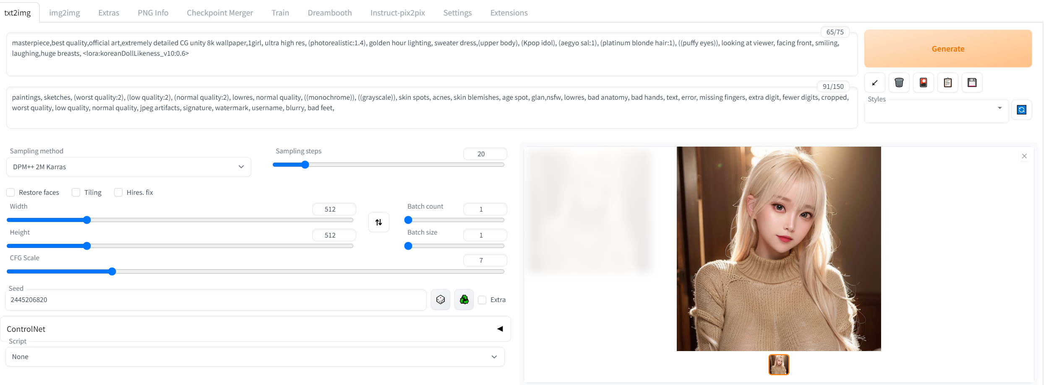Close the generated image preview

coord(1024,156)
